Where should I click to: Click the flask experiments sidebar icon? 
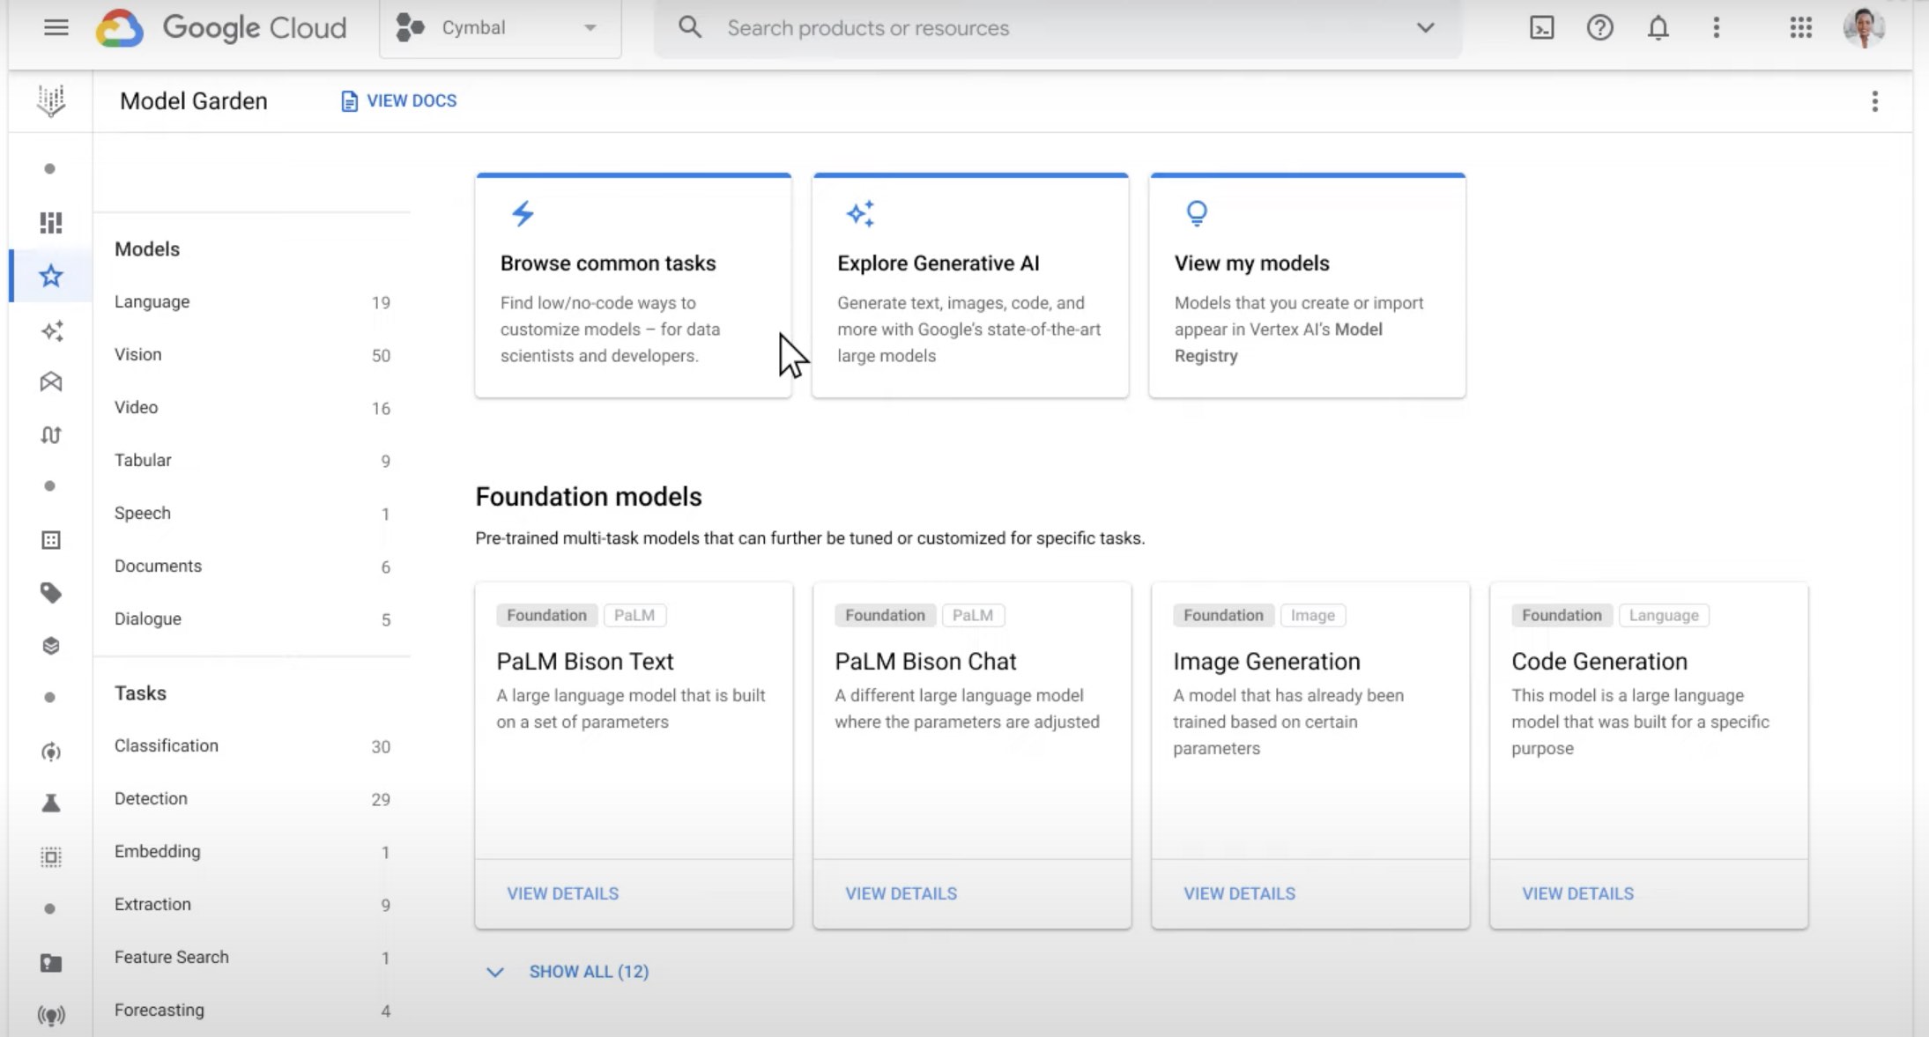click(x=51, y=804)
